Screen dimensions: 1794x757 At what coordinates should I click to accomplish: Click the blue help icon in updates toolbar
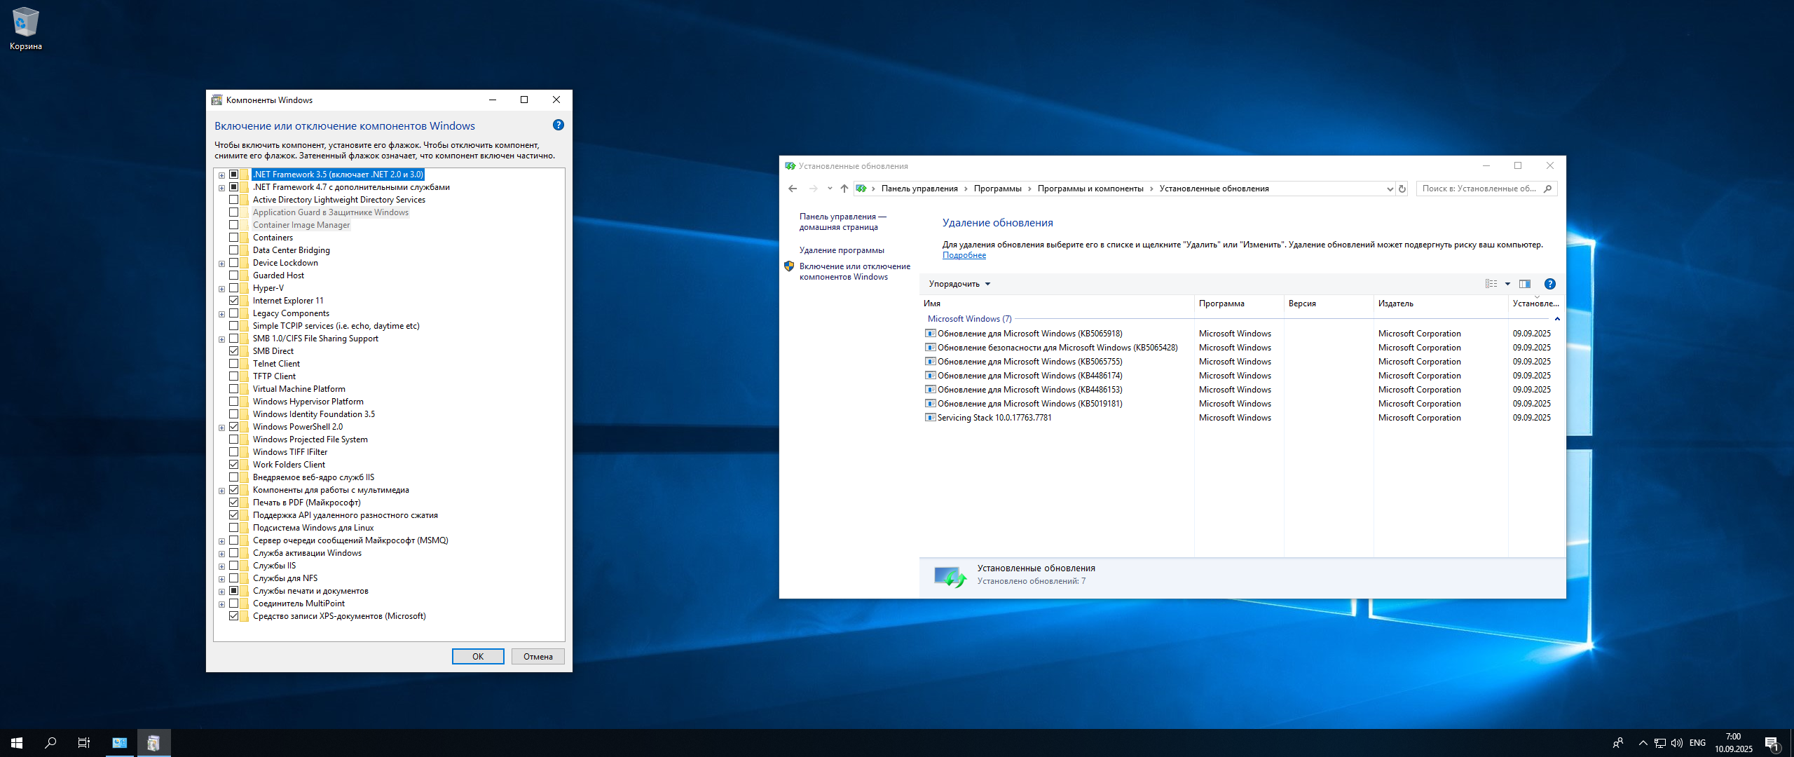click(x=1550, y=284)
